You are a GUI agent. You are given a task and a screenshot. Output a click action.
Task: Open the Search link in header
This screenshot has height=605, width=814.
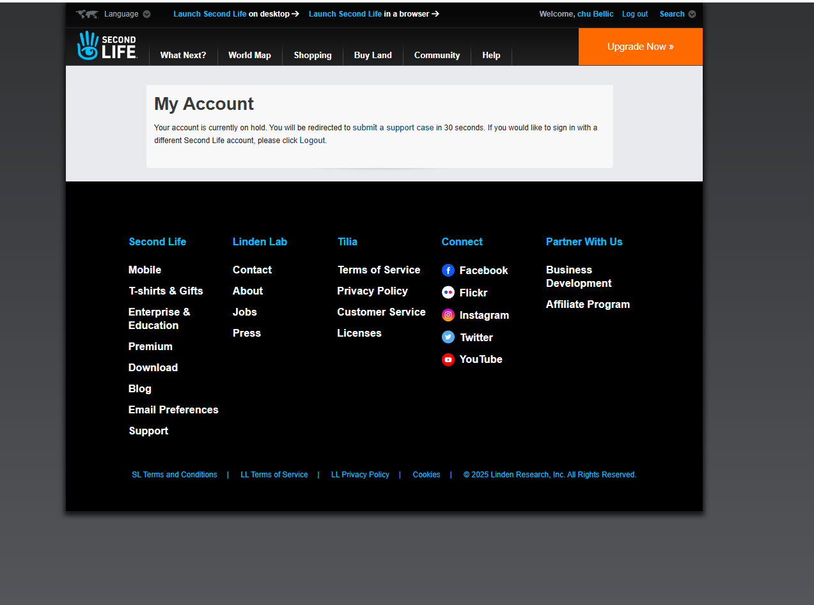[672, 14]
